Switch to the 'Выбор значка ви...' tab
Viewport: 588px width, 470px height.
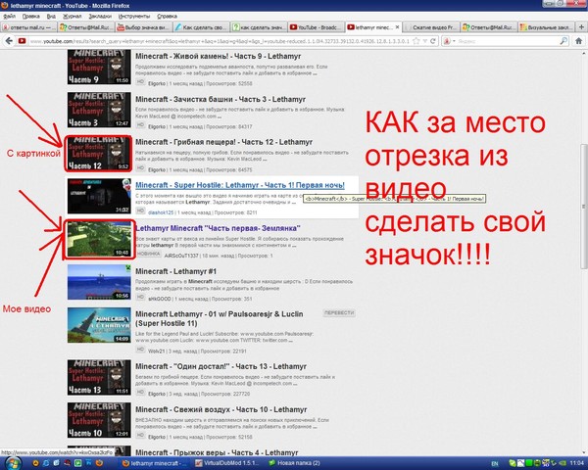pos(144,27)
